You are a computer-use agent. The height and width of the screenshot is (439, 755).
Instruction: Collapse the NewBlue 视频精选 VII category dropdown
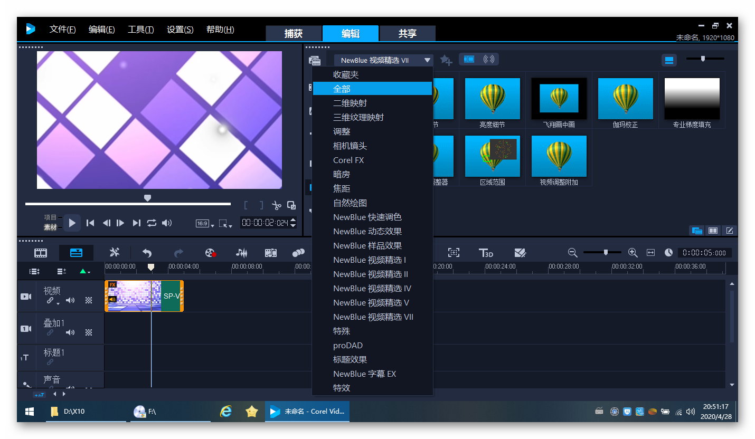[x=427, y=60]
